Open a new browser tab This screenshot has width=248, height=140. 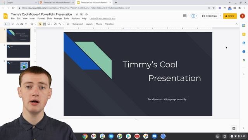click(116, 3)
